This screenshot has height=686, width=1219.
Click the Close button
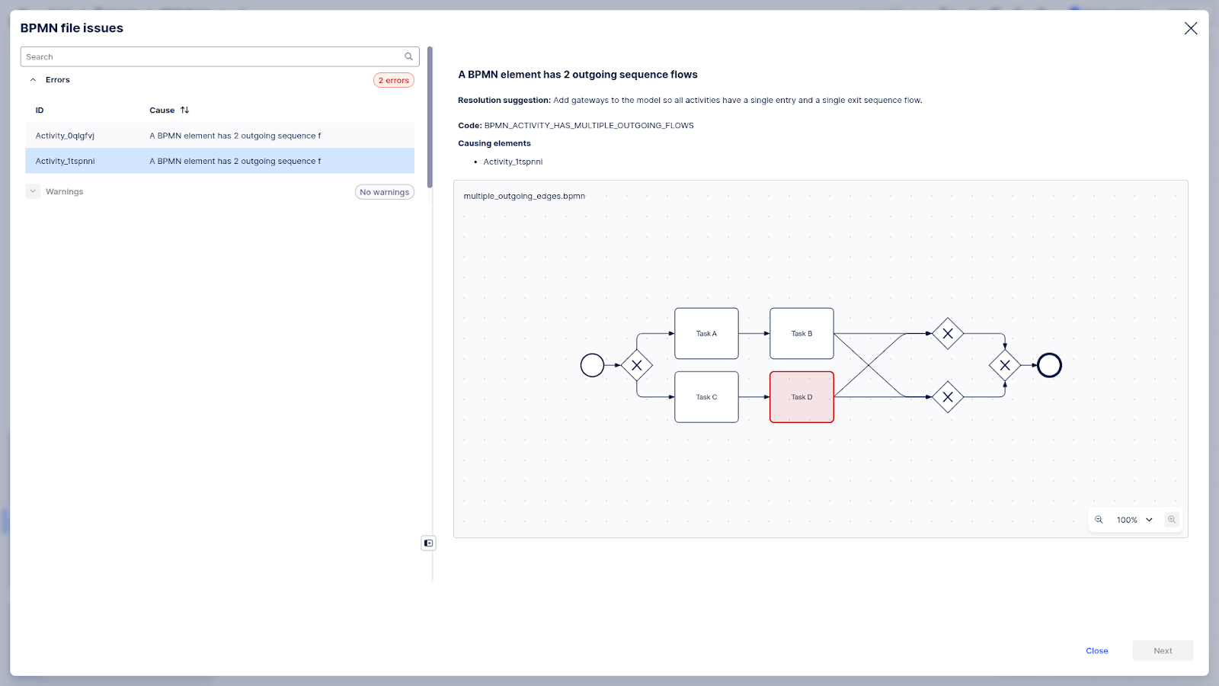(1096, 651)
